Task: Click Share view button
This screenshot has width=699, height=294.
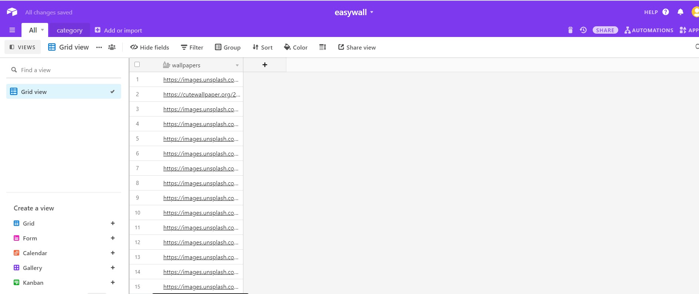Action: coord(357,47)
